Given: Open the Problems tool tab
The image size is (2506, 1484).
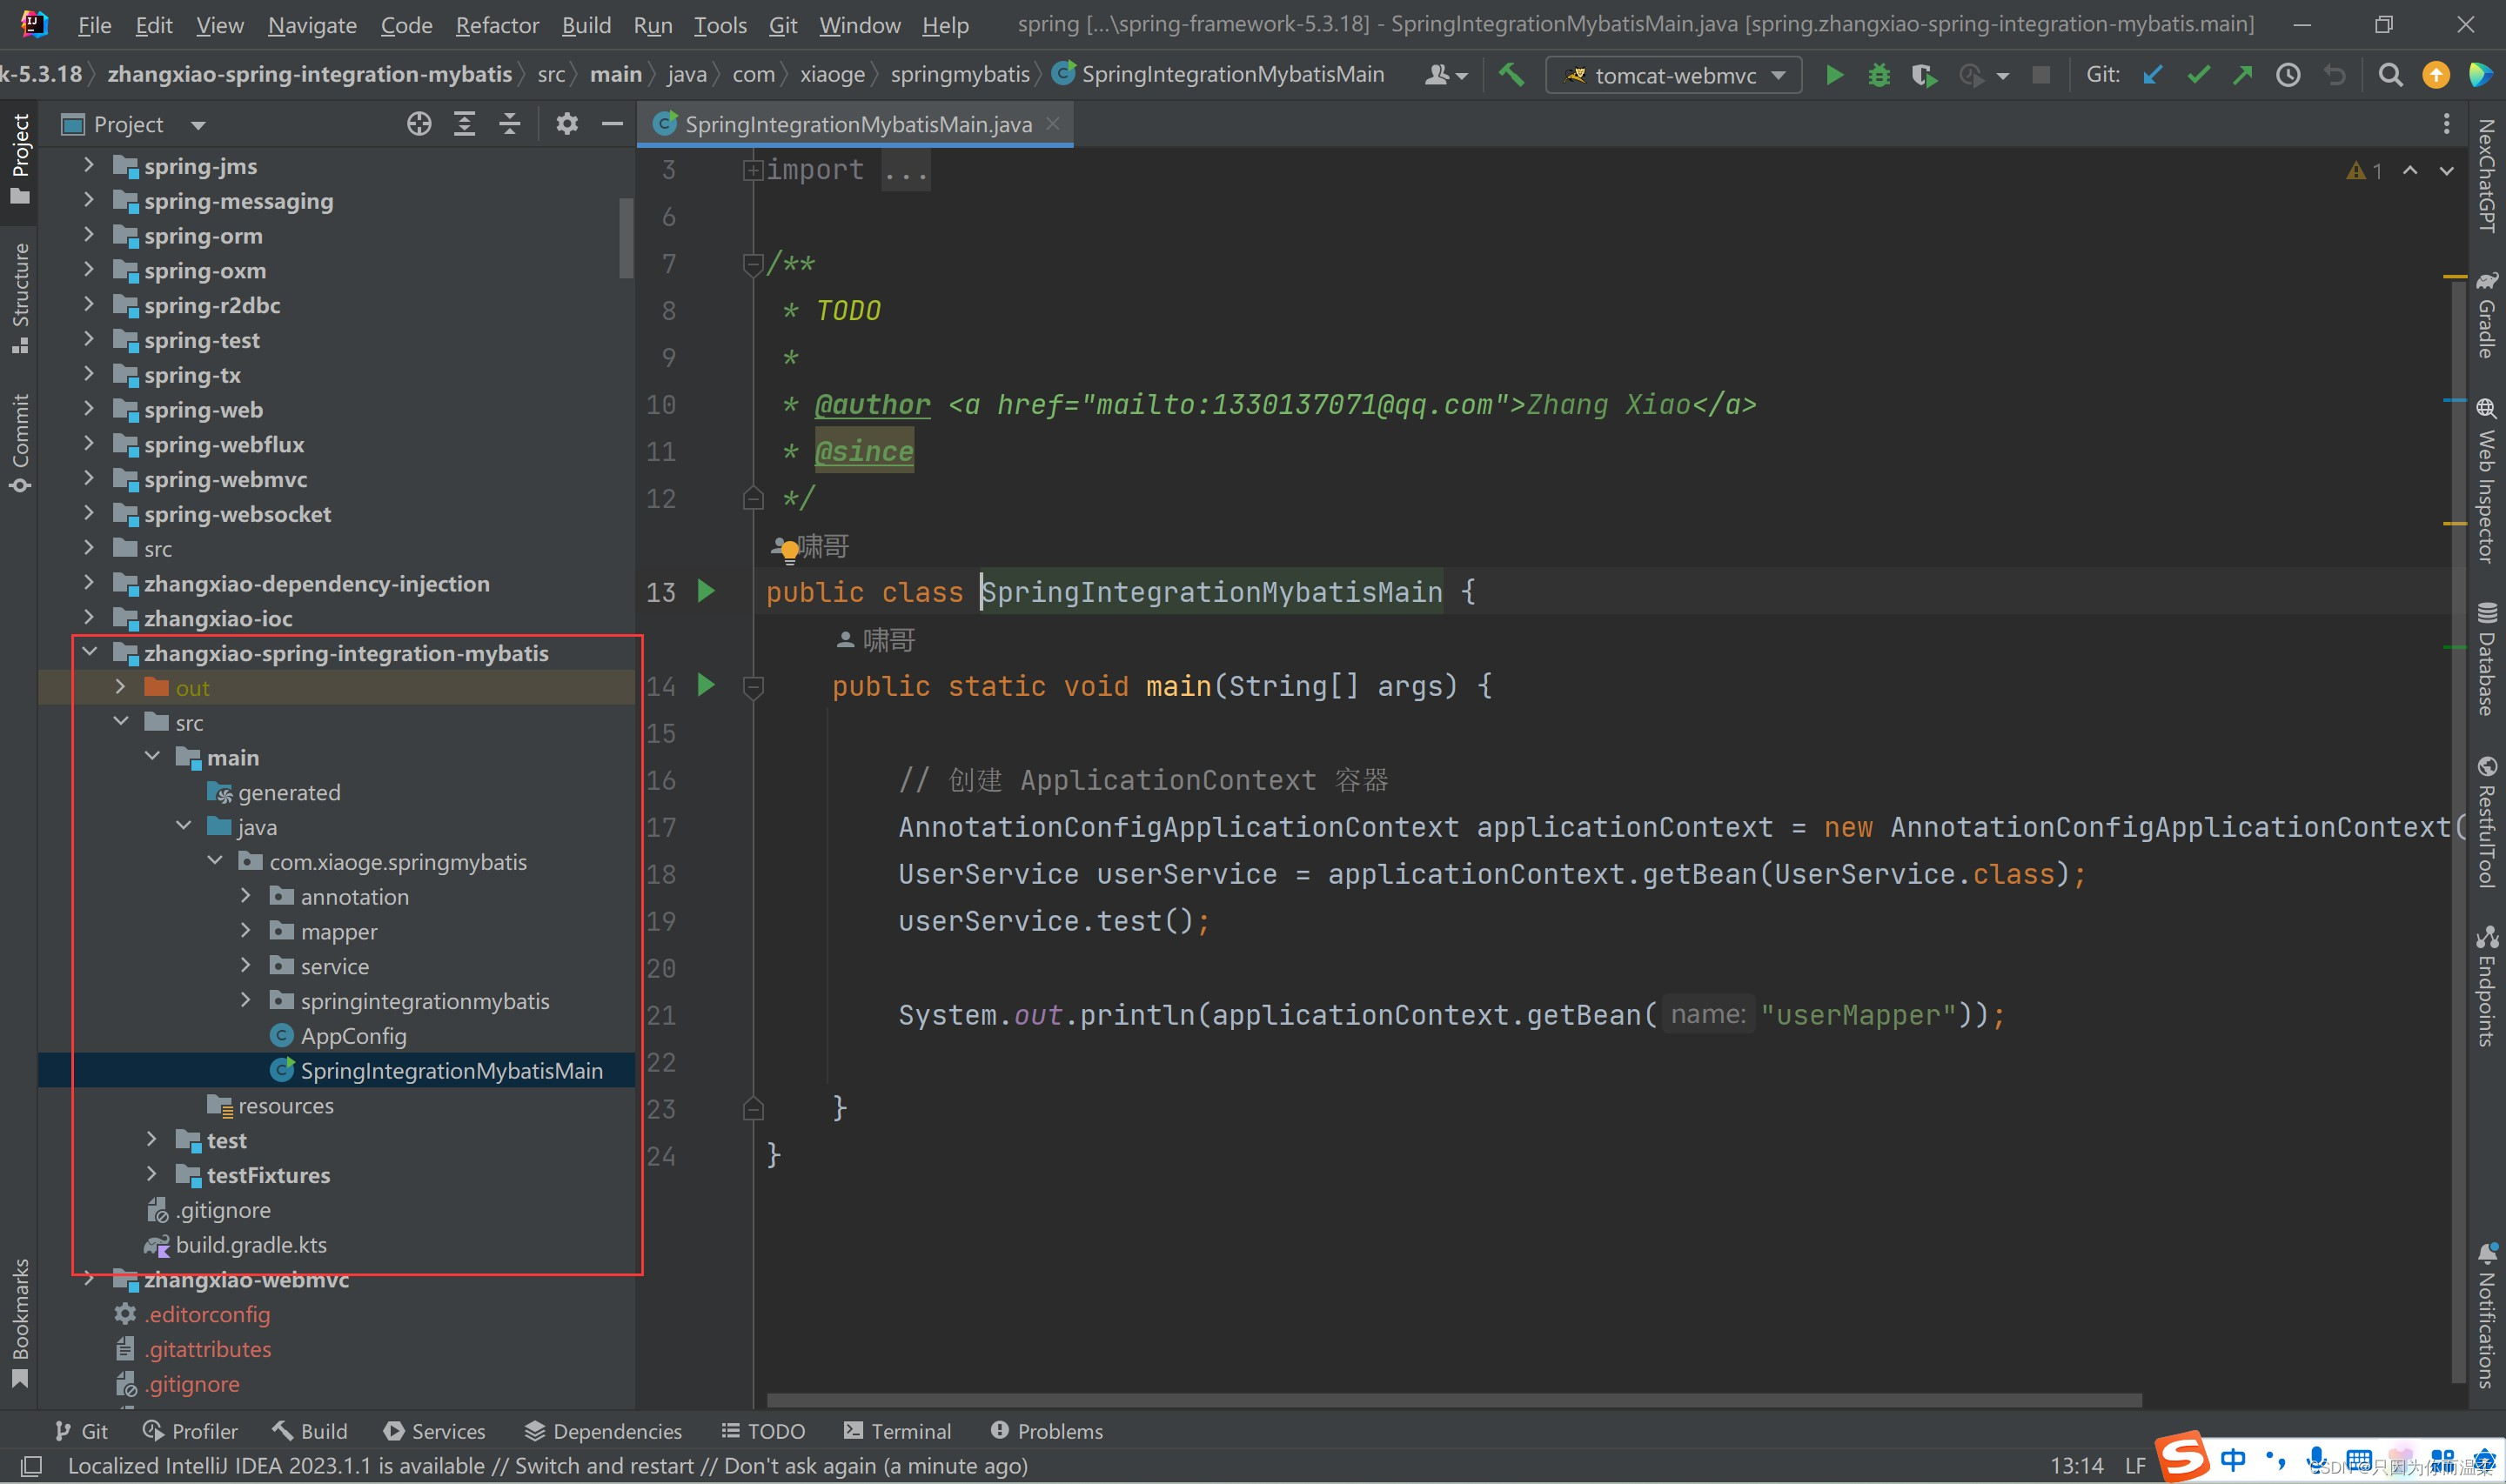Looking at the screenshot, I should coord(1046,1431).
